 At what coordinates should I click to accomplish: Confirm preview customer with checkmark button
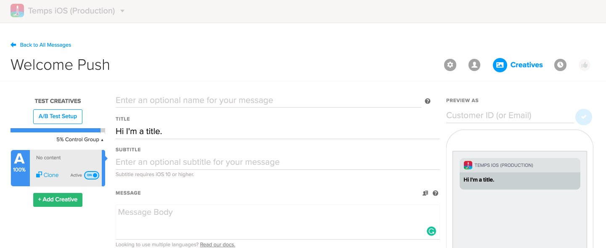click(584, 117)
